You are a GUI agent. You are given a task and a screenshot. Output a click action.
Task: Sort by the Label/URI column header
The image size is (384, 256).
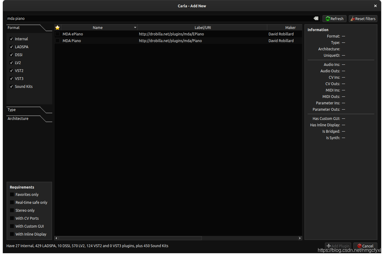click(202, 27)
